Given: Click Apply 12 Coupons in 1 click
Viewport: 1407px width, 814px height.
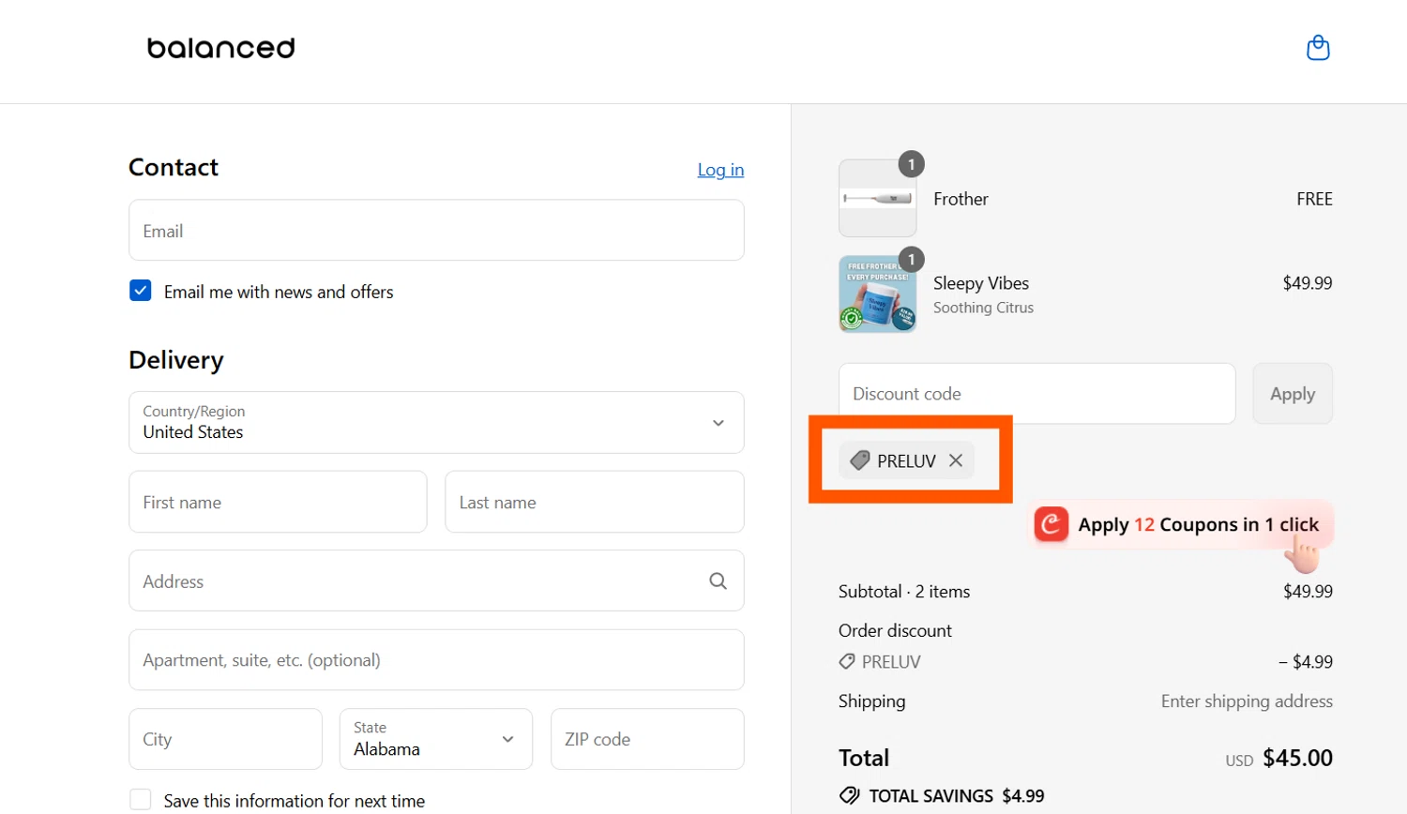Looking at the screenshot, I should [x=1183, y=524].
